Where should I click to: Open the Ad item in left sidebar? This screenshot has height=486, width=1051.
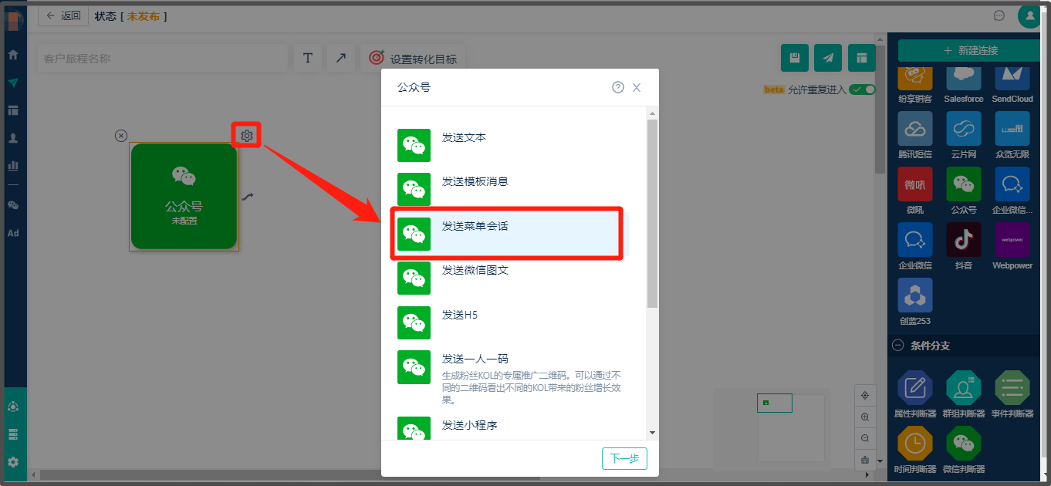click(13, 233)
